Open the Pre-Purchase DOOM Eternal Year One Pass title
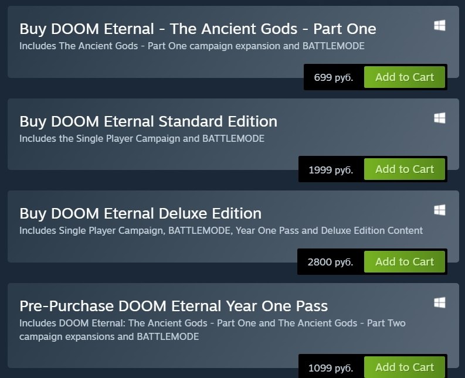This screenshot has height=378, width=465. [x=174, y=306]
